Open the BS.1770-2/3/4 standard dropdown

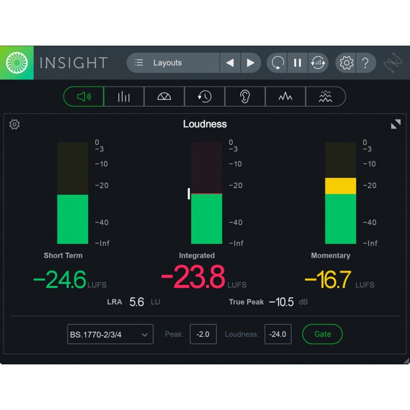coord(109,334)
